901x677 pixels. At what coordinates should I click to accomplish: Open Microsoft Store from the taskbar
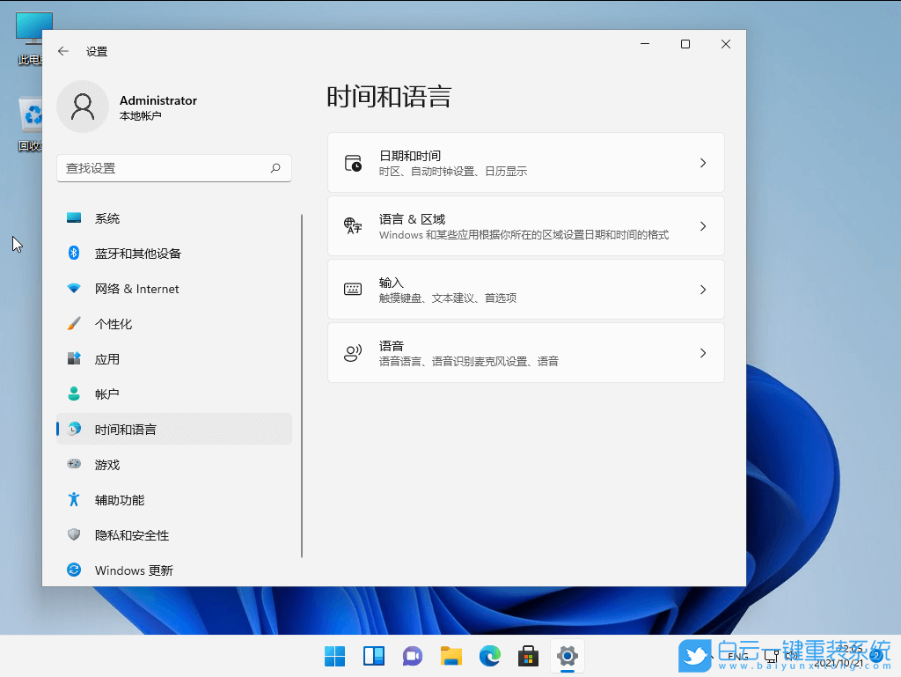528,656
